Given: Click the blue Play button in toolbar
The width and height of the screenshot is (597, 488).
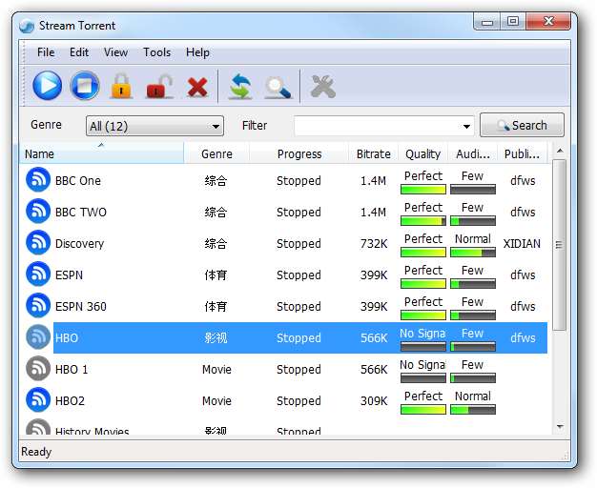Looking at the screenshot, I should point(47,87).
